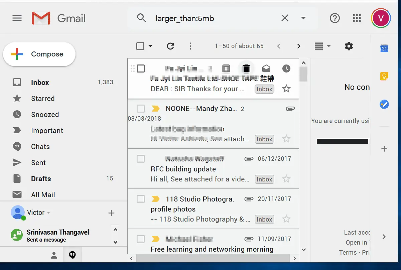Click the vertical message list scrollbar
This screenshot has height=270, width=401.
[x=303, y=75]
